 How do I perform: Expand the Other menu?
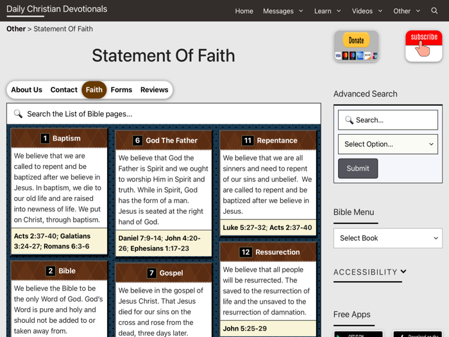click(407, 11)
